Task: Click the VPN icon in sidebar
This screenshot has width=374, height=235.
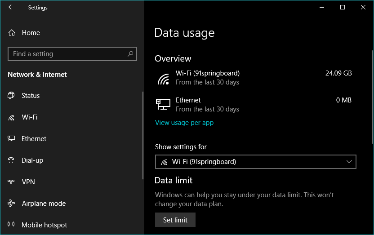Action: tap(12, 182)
